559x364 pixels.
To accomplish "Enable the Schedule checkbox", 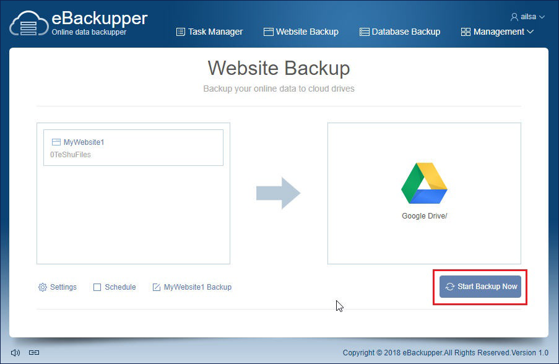I will pyautogui.click(x=97, y=287).
